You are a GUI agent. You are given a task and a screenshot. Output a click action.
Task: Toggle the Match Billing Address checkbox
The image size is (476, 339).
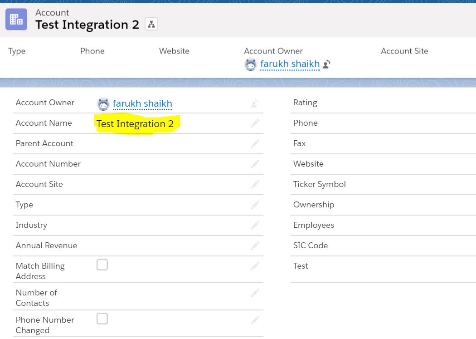(102, 264)
